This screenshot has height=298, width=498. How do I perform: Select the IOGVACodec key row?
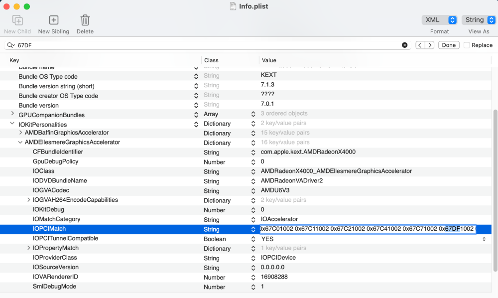(x=51, y=190)
